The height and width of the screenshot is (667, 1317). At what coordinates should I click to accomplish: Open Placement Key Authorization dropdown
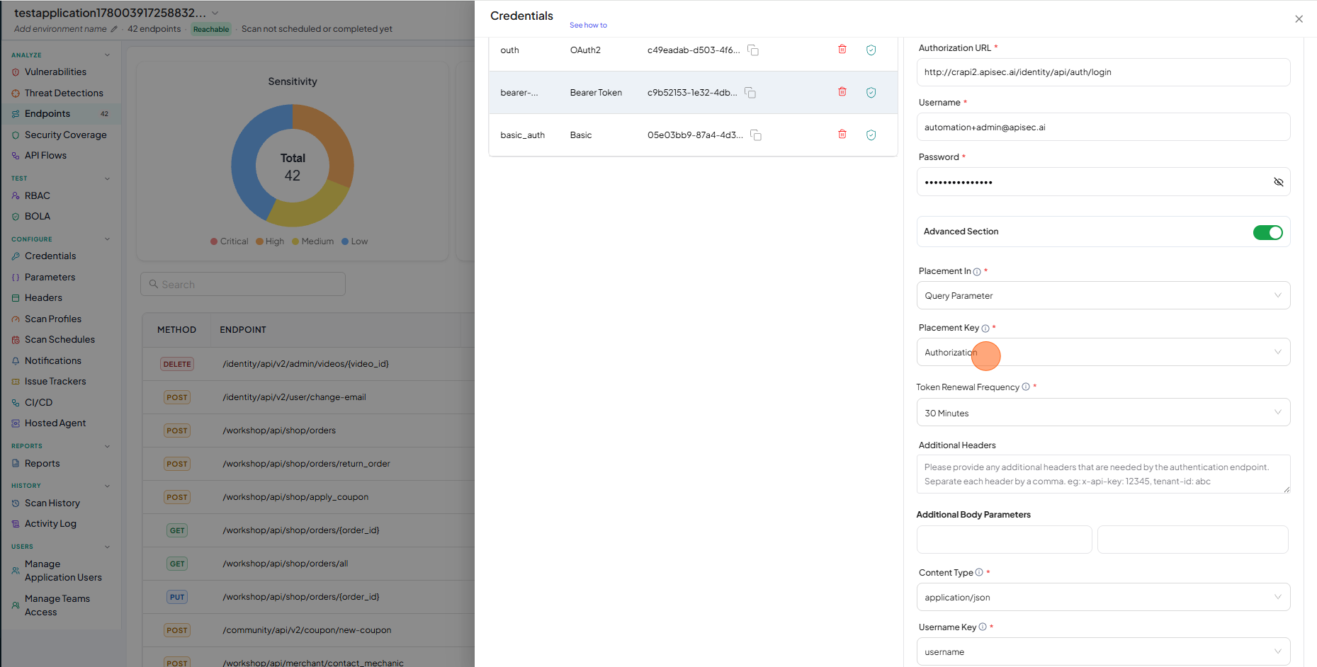click(x=1103, y=352)
